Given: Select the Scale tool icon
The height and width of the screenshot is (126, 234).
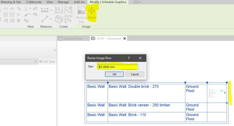Looking at the screenshot, I should click(12, 14).
